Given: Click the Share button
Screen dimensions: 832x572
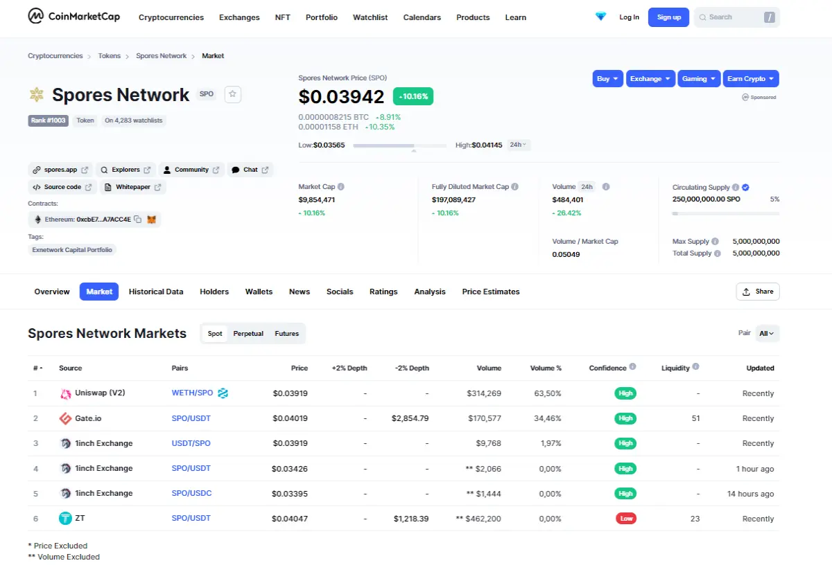Looking at the screenshot, I should tap(758, 292).
